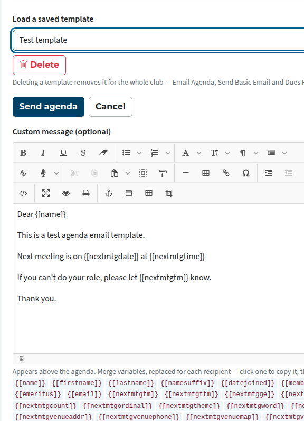Click the paint roller copy format icon
The height and width of the screenshot is (421, 304).
[163, 173]
